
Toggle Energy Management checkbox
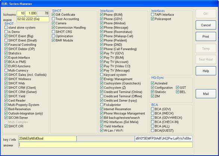click(x=102, y=79)
